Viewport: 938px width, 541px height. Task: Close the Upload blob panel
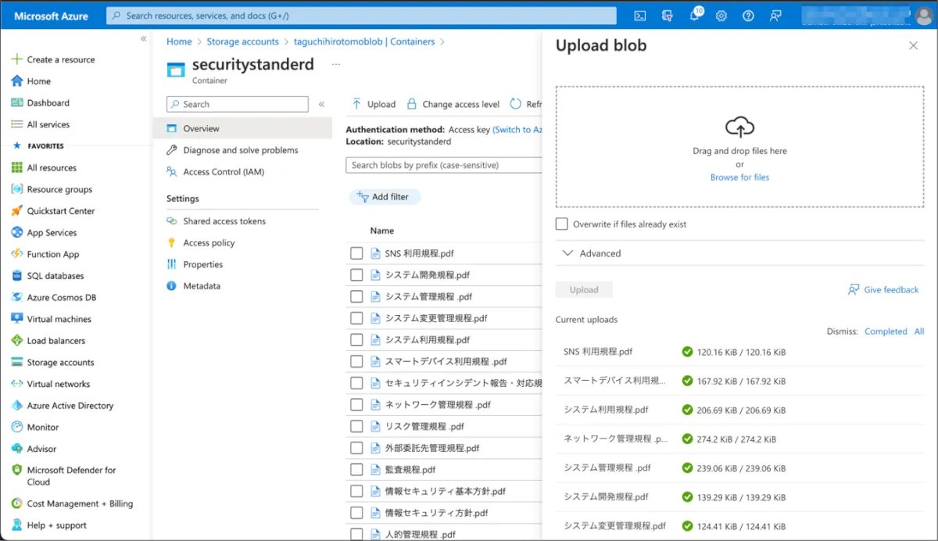pyautogui.click(x=913, y=46)
